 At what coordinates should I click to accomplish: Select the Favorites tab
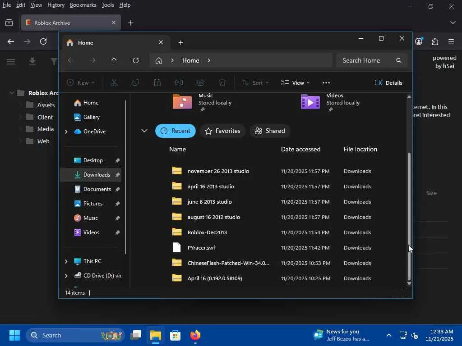(222, 131)
